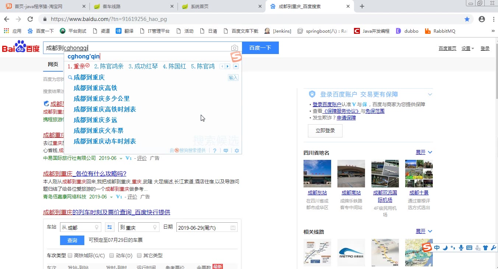
Task: Tick the 动车(D) train type checkbox
Action: coord(112,255)
